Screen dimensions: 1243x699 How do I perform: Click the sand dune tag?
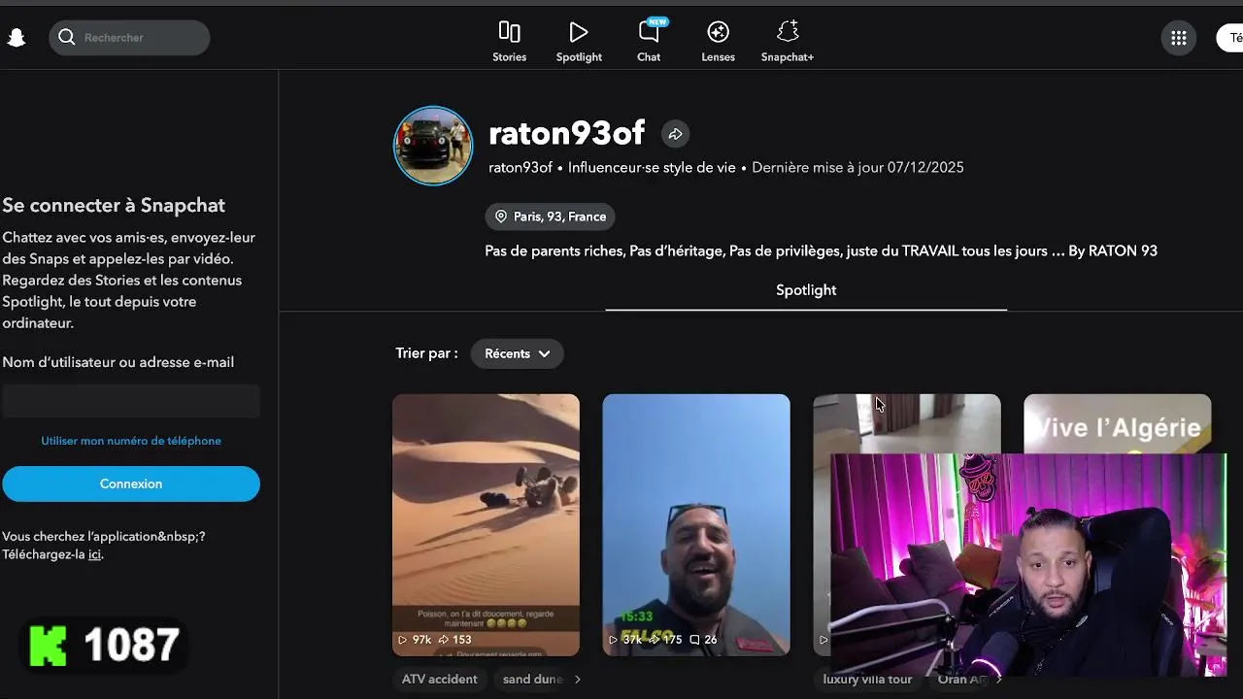(x=532, y=680)
